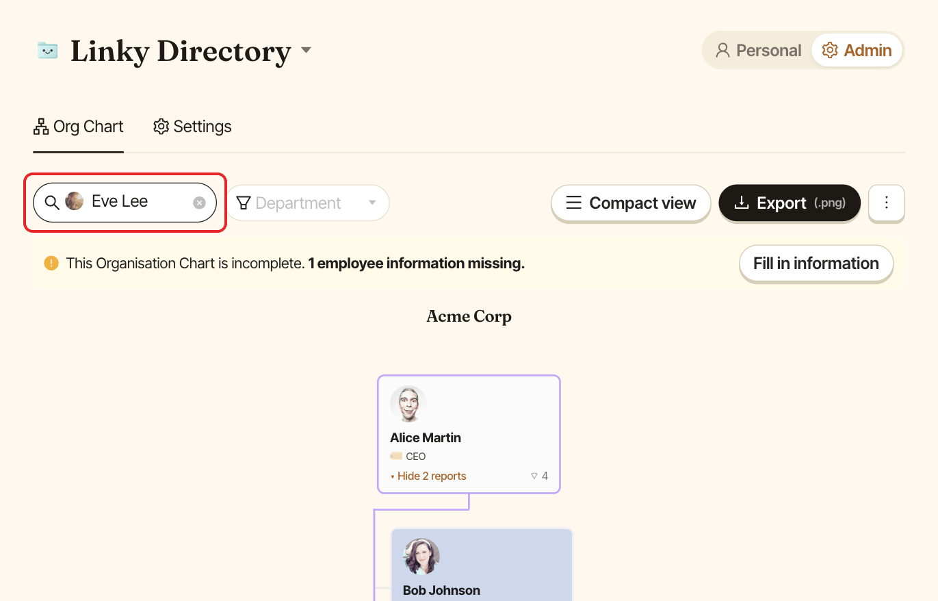Click Eve Lee's avatar in the search box
938x601 pixels.
tap(75, 201)
